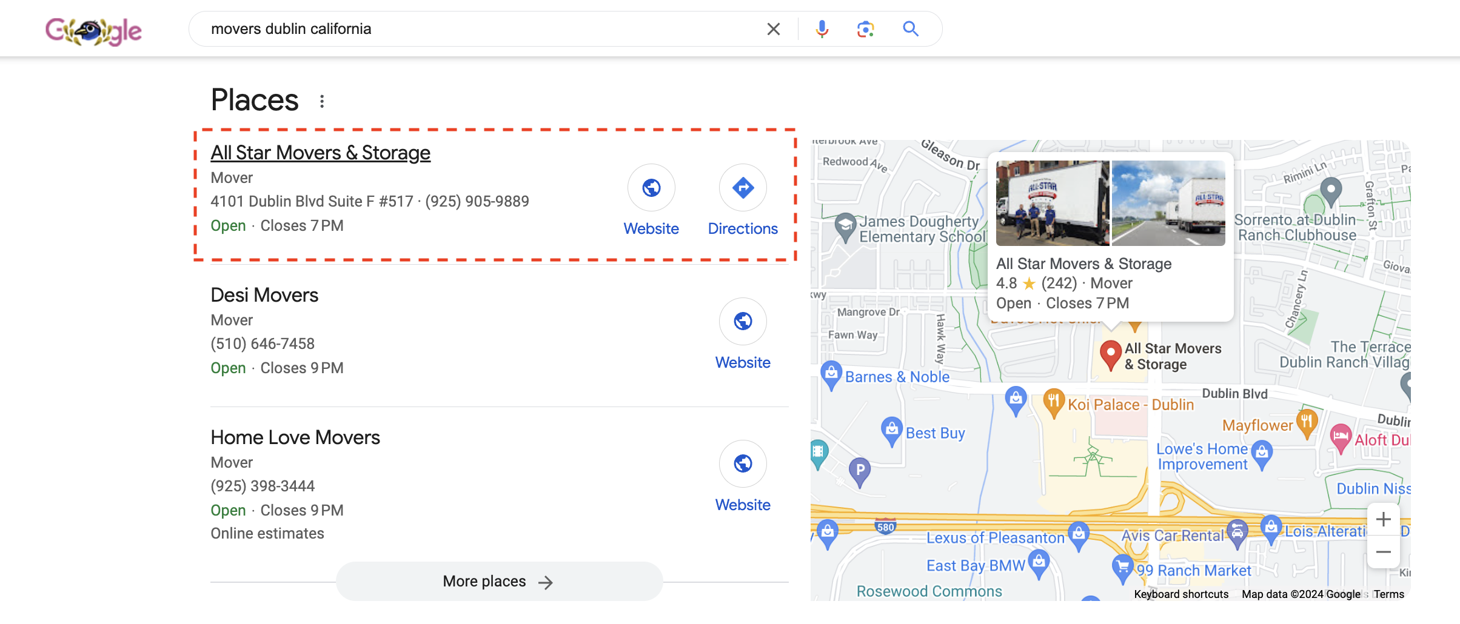The width and height of the screenshot is (1460, 624).
Task: Zoom out on the map
Action: pyautogui.click(x=1383, y=552)
